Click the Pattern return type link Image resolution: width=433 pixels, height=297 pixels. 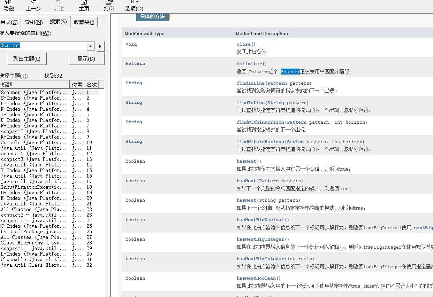tap(135, 63)
